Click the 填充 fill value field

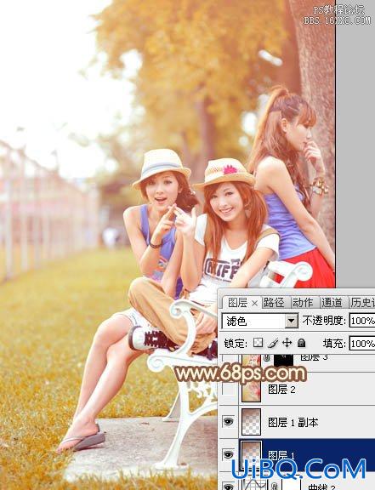point(362,344)
